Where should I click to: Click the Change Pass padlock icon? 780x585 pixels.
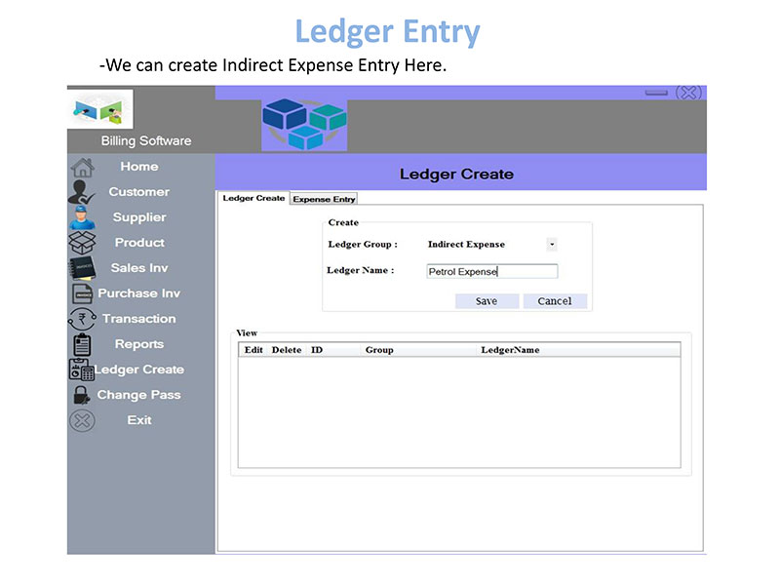point(81,395)
